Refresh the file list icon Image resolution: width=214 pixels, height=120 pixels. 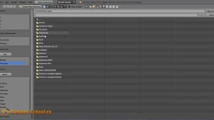pyautogui.click(x=14, y=7)
